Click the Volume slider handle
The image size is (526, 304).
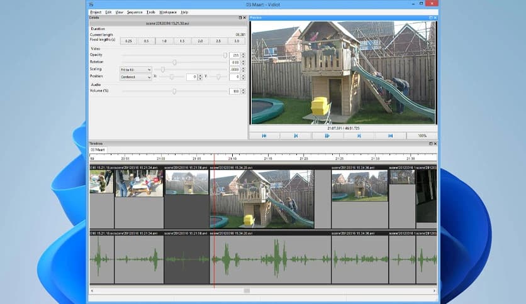pyautogui.click(x=174, y=92)
